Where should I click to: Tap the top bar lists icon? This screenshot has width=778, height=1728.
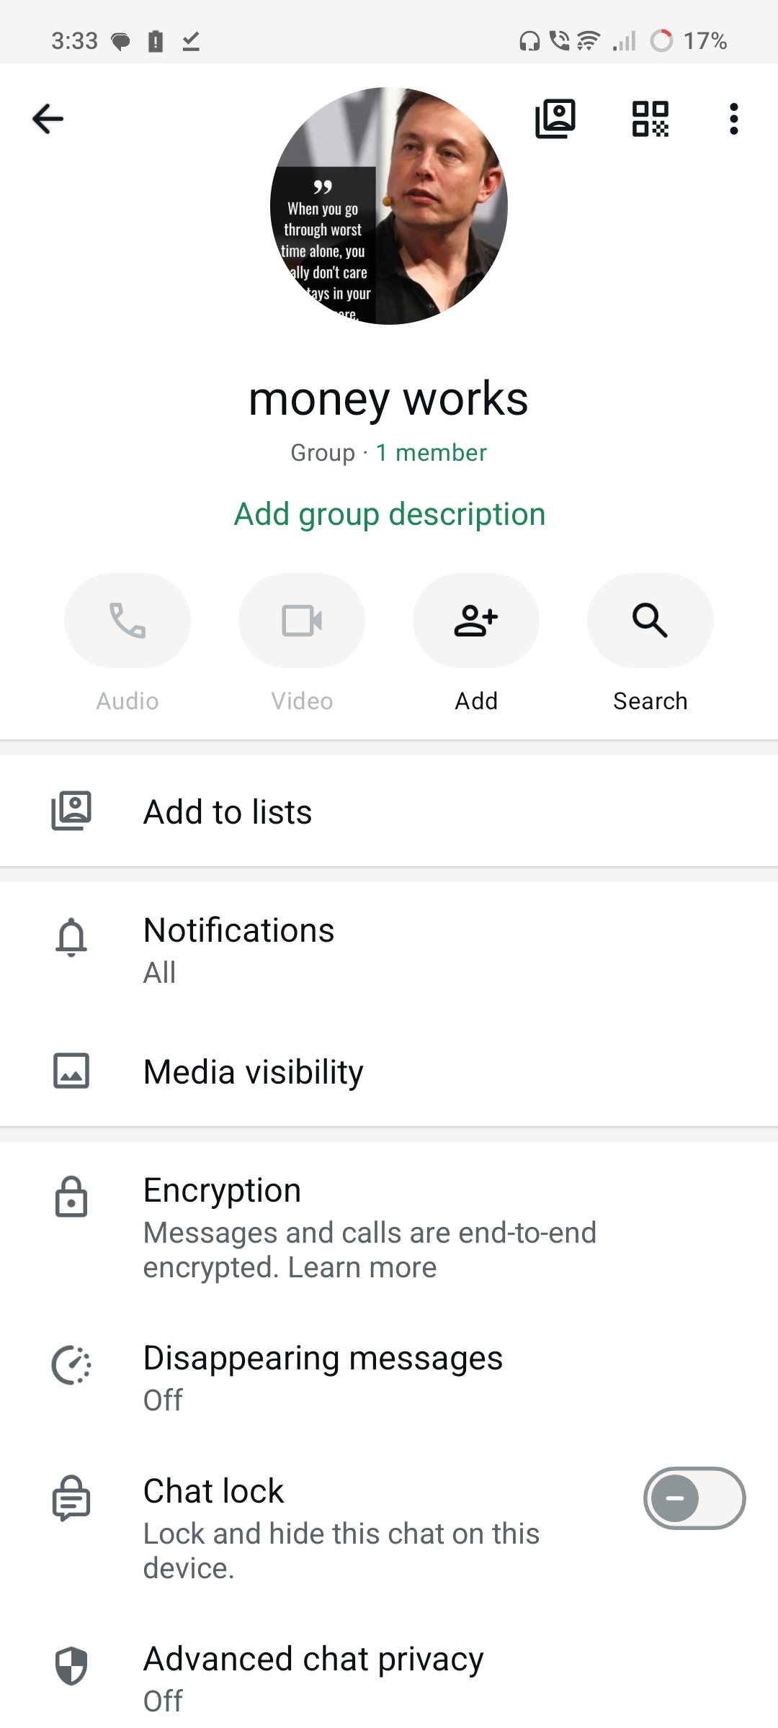click(555, 119)
